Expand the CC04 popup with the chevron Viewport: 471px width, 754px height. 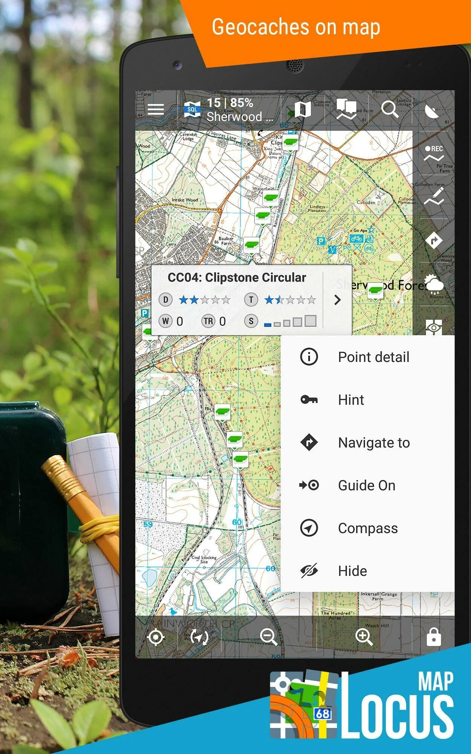click(x=338, y=300)
